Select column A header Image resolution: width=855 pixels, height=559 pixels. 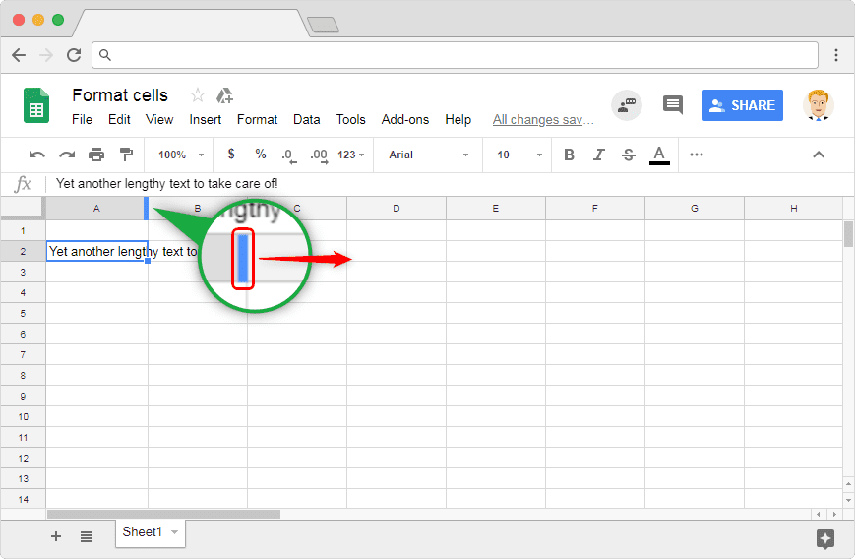96,209
